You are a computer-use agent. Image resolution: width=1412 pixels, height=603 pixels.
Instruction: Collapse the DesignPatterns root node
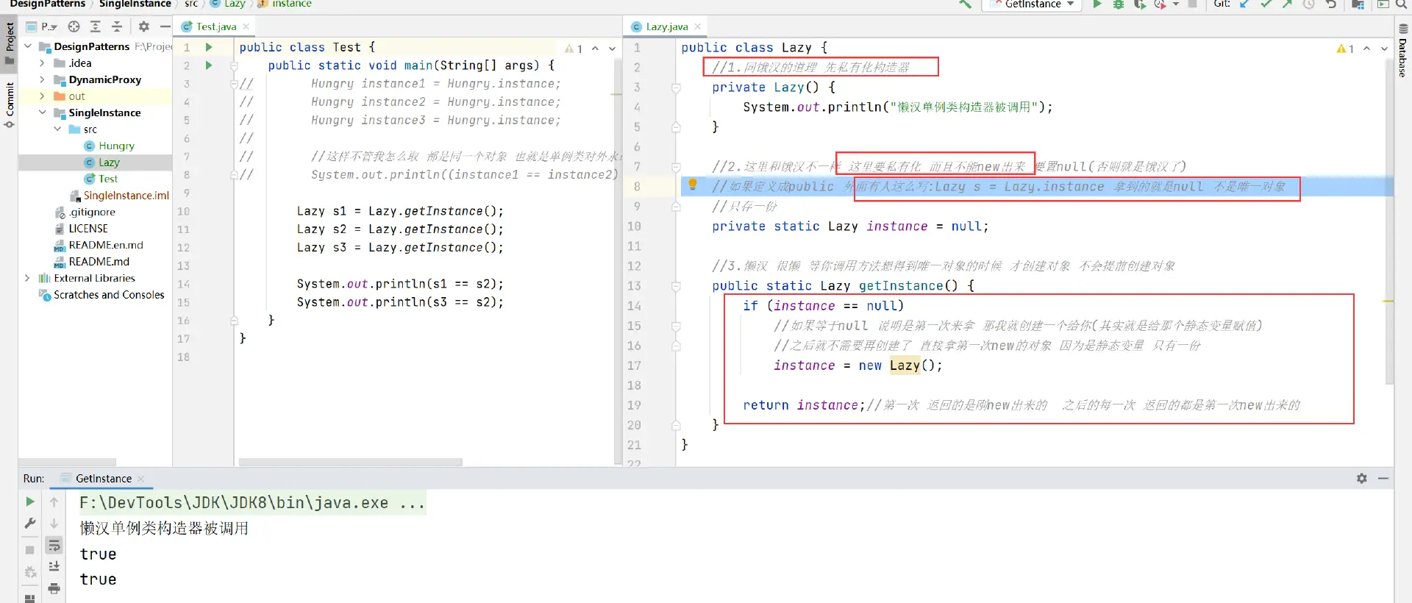(28, 46)
